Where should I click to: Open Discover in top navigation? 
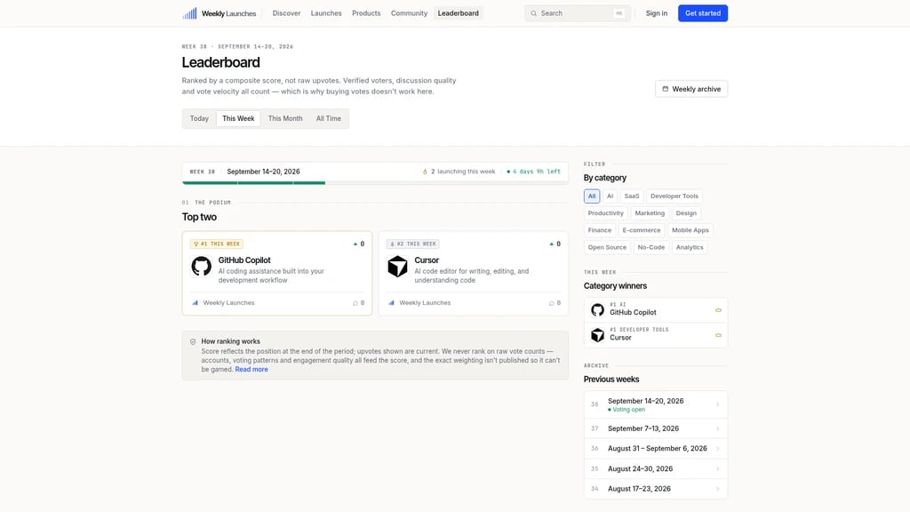coord(287,13)
